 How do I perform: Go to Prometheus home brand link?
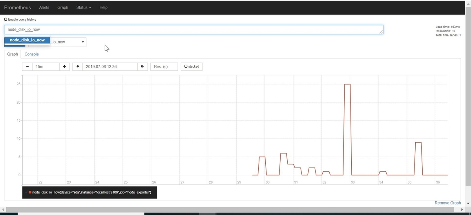(17, 7)
